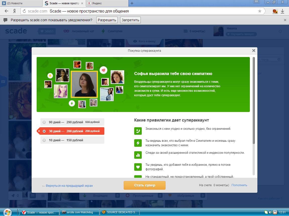This screenshot has width=289, height=216.
Task: Click the white heart badge in the collage
Action: tap(103, 70)
